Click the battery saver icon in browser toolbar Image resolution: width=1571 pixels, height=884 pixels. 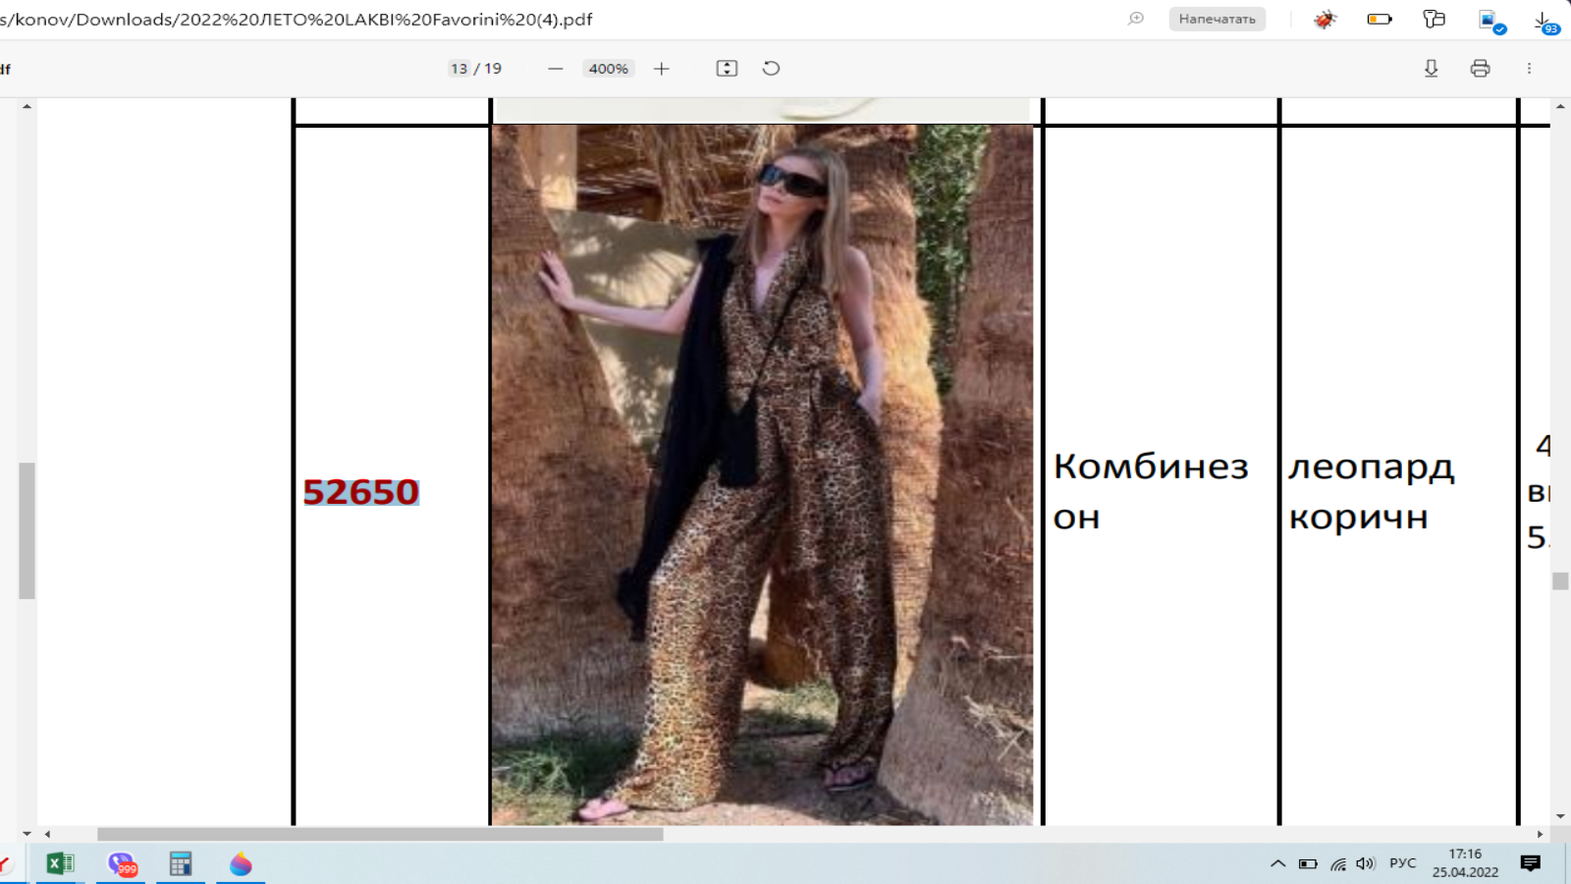(x=1380, y=19)
